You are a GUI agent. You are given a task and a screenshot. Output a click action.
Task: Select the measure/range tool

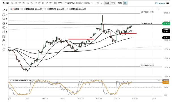[x=4, y=32]
